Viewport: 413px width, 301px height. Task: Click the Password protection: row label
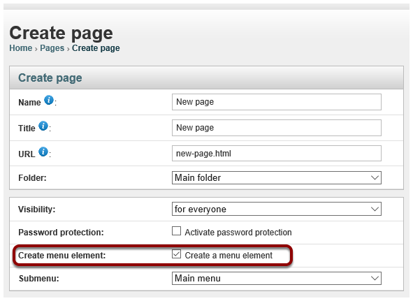tap(61, 233)
